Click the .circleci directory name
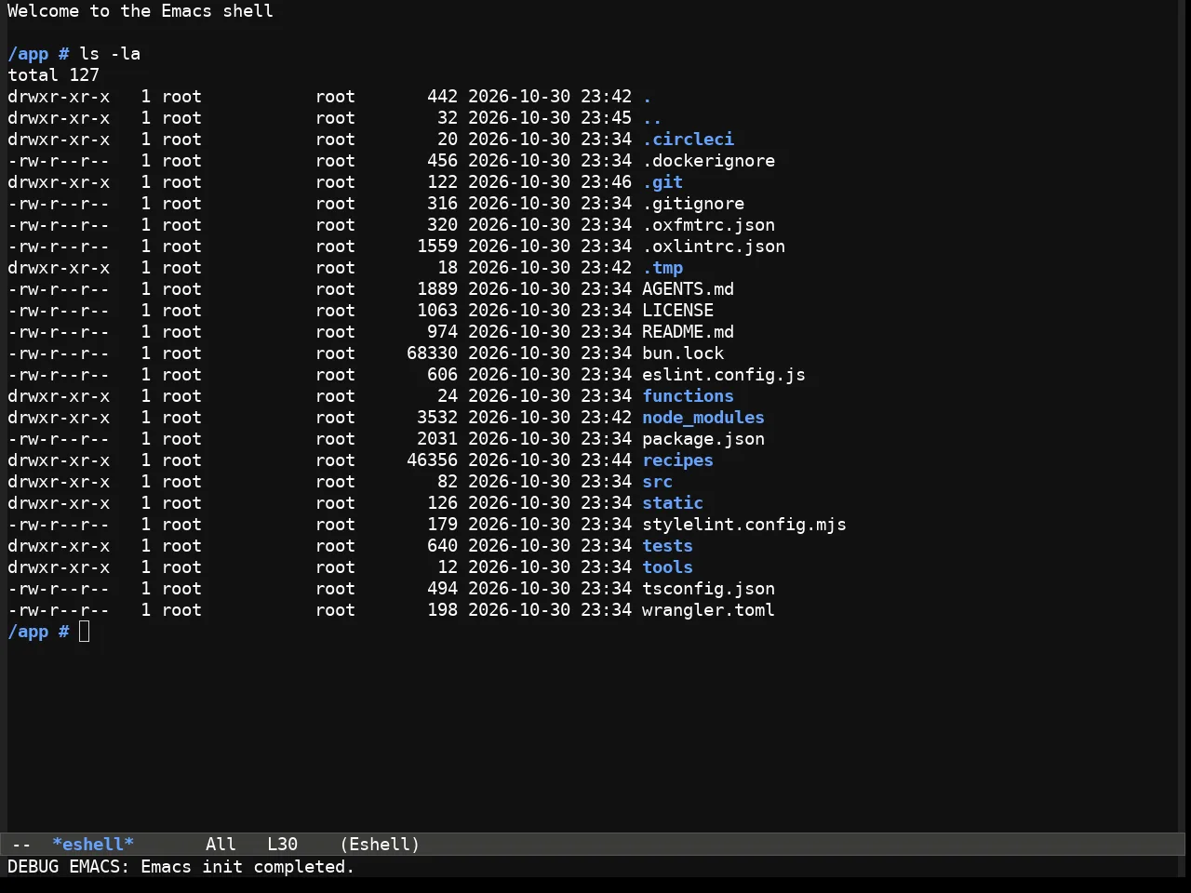This screenshot has height=893, width=1191. coord(688,140)
